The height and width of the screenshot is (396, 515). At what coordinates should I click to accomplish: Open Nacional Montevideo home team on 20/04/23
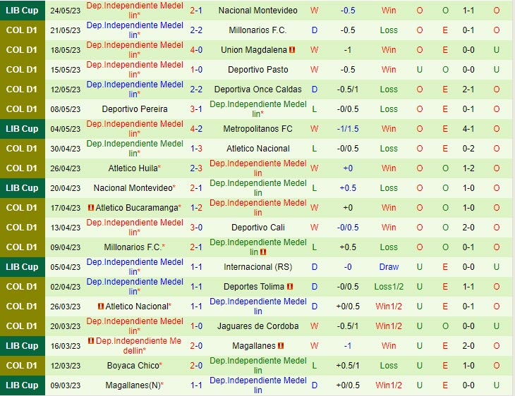pos(133,188)
